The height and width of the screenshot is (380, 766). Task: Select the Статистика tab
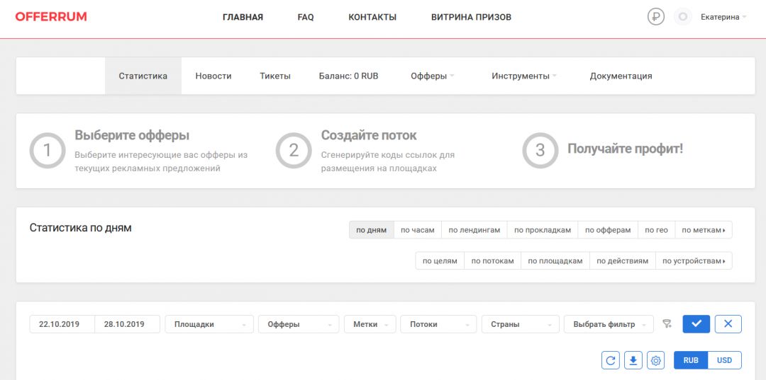click(143, 76)
